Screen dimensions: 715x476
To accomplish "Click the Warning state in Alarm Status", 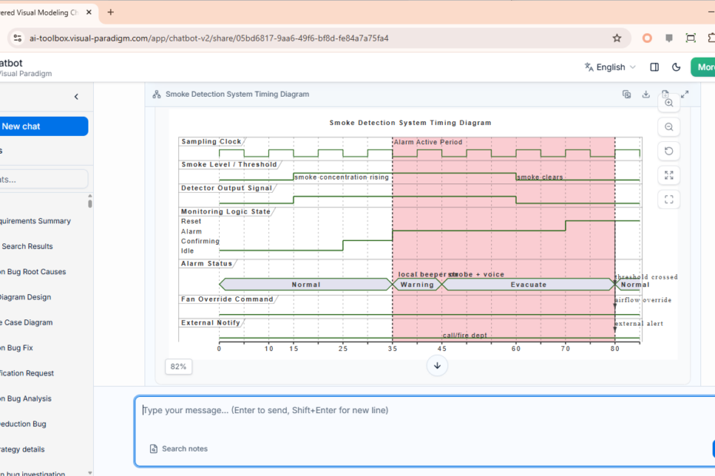I will pos(417,285).
